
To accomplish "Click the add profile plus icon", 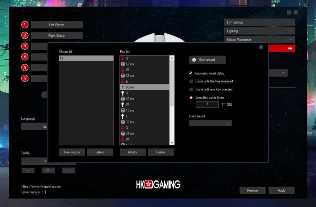I will [28, 171].
